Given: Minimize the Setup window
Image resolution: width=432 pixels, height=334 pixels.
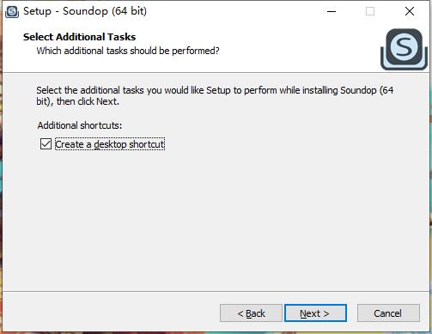Looking at the screenshot, I should coord(332,11).
